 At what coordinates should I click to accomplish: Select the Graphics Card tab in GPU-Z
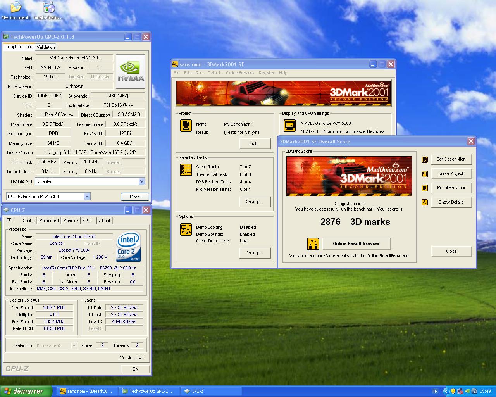coord(19,47)
